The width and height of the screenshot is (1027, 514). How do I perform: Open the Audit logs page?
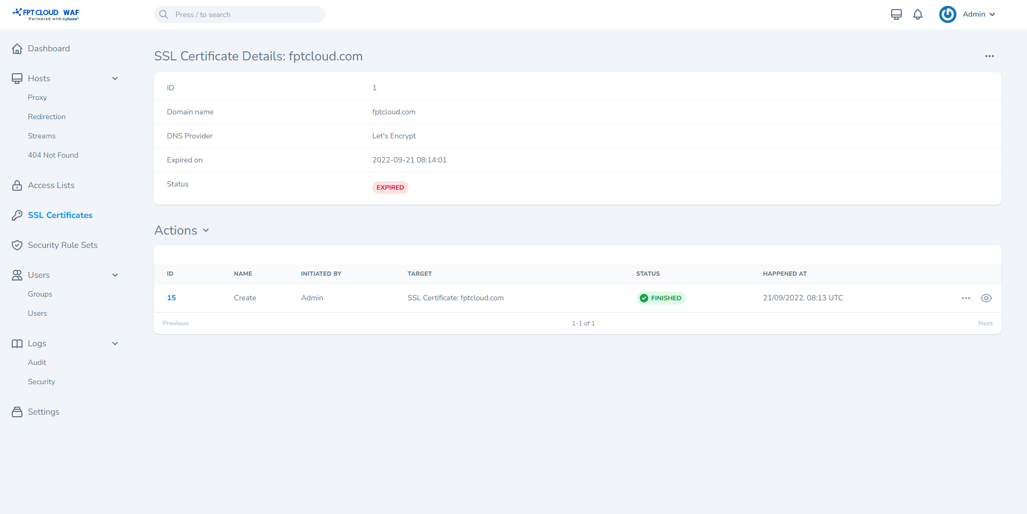click(37, 362)
